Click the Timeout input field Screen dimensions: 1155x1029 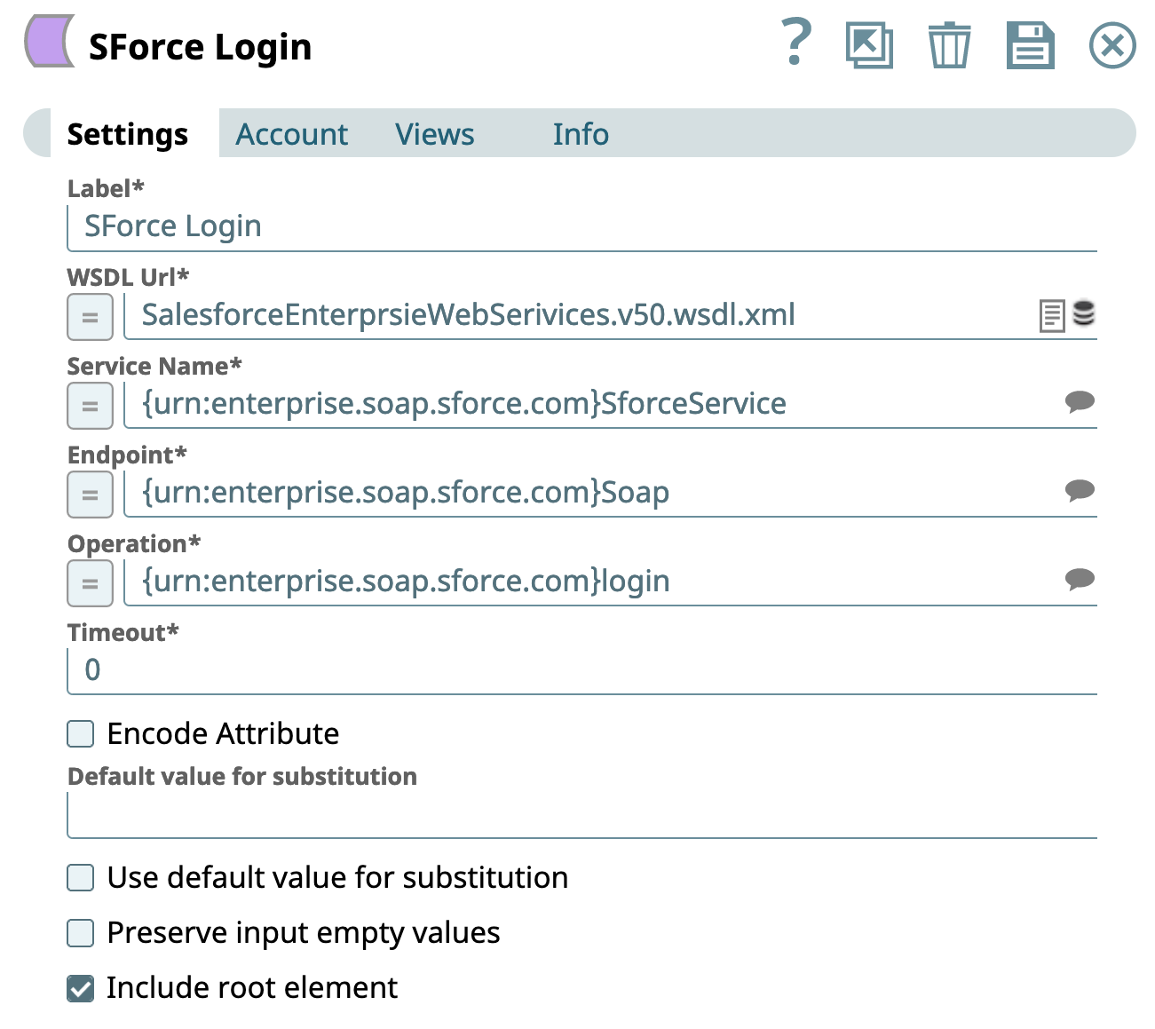(x=581, y=670)
